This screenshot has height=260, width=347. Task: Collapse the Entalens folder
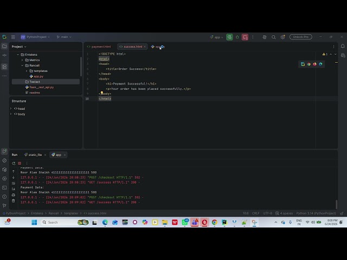pyautogui.click(x=18, y=55)
